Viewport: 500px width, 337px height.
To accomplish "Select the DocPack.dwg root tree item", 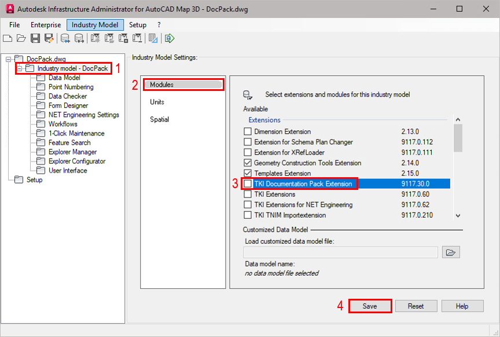I will [x=46, y=59].
